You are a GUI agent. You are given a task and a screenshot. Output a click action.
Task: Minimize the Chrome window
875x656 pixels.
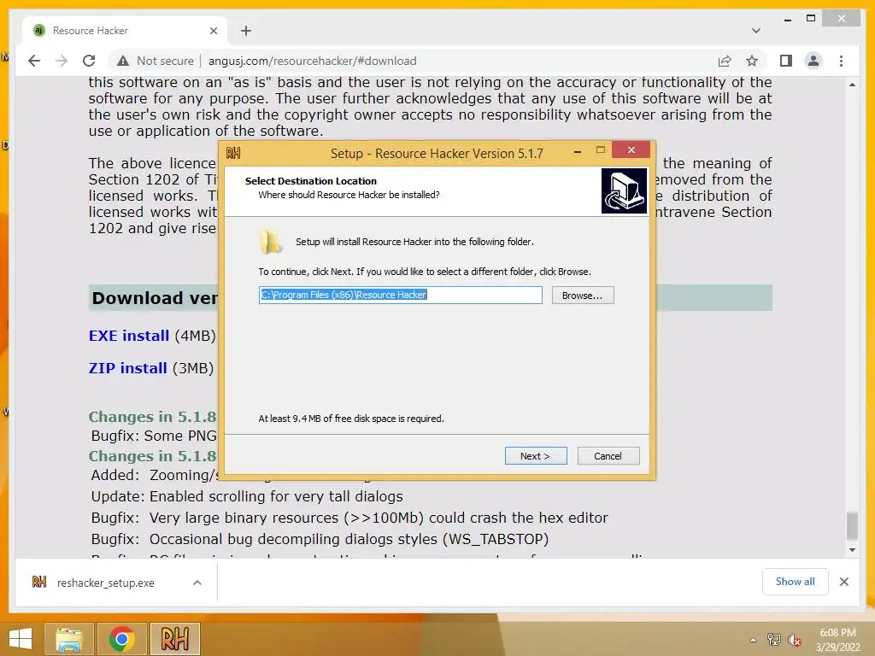point(787,19)
